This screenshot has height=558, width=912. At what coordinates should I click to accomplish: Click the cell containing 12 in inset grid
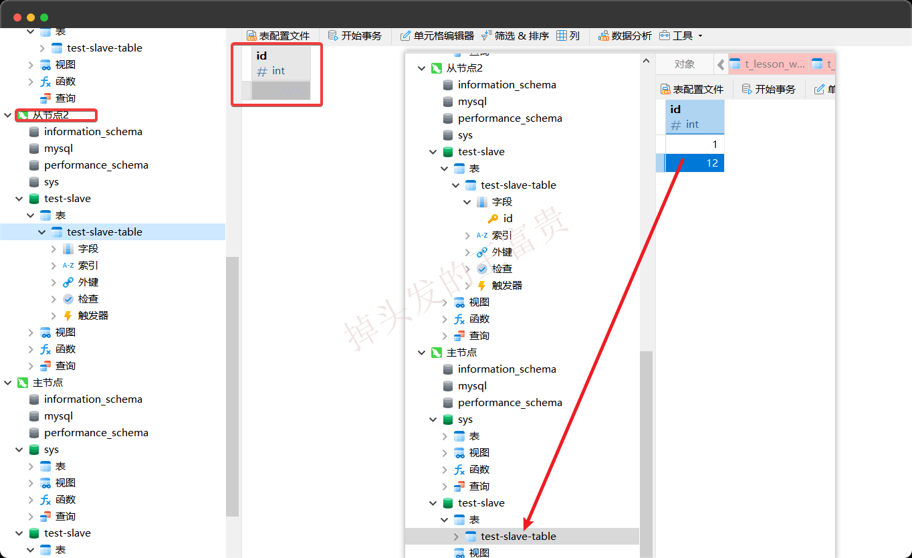tap(695, 163)
